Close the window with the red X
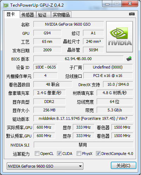The image size is (141, 175). tap(130, 4)
